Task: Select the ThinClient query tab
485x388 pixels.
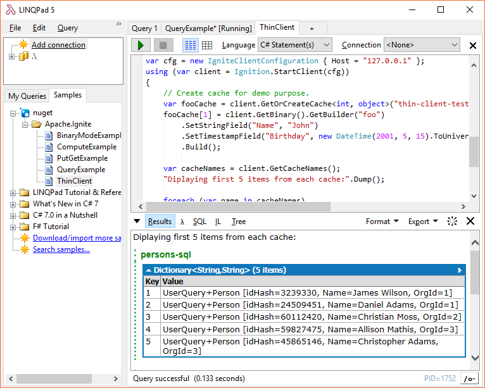Action: coord(277,27)
